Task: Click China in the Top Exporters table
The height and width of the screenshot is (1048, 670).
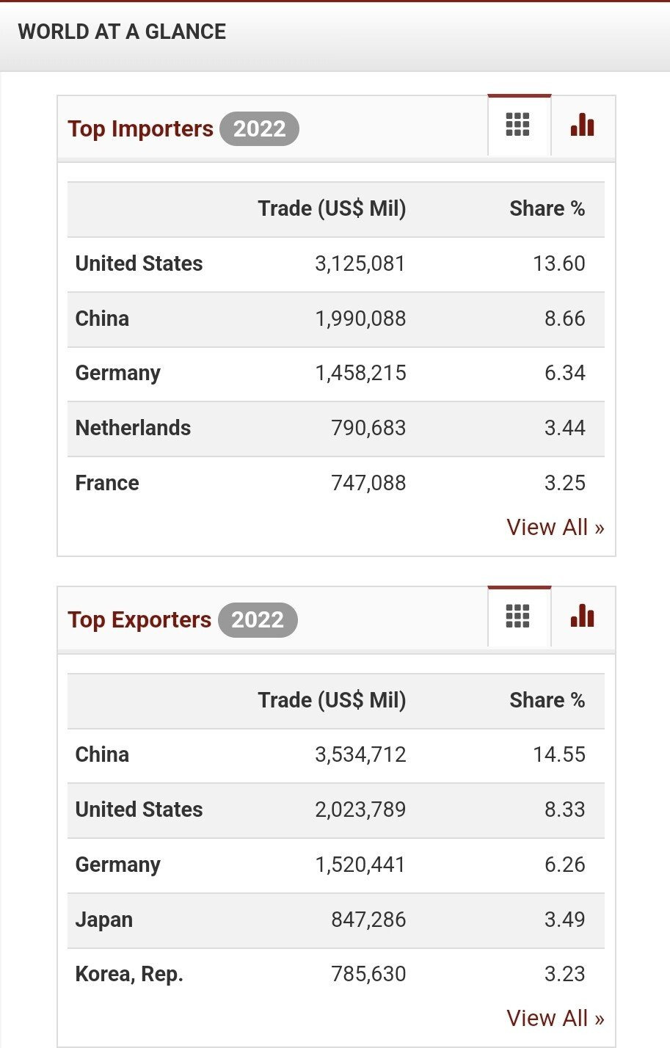Action: click(102, 755)
